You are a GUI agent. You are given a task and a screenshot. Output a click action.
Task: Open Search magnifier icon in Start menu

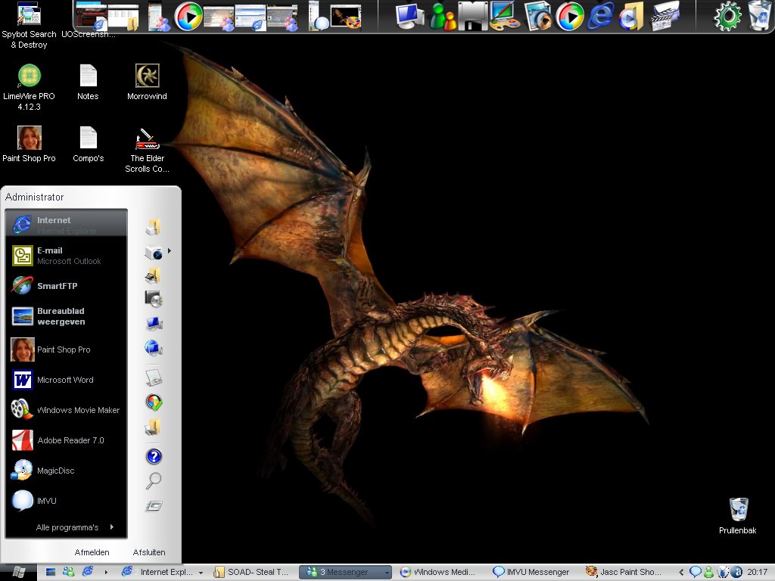point(154,480)
